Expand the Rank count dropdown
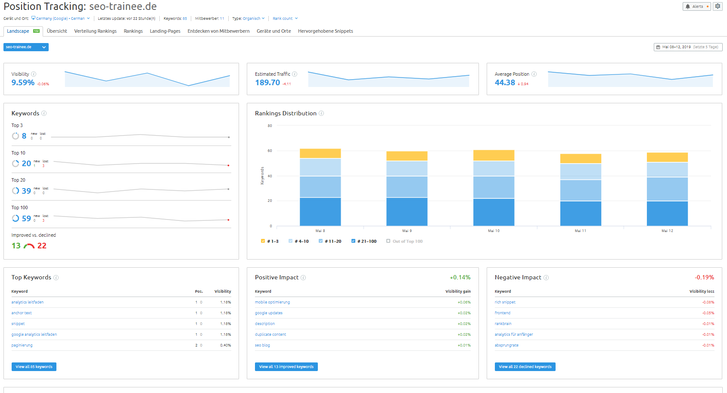The width and height of the screenshot is (727, 393). pyautogui.click(x=284, y=18)
